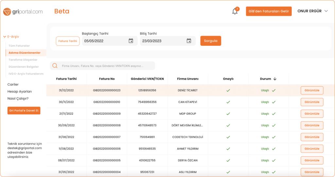The width and height of the screenshot is (335, 177).
Task: Click Onaylı checkmark for DENİZ TİCARET row
Action: pyautogui.click(x=228, y=90)
